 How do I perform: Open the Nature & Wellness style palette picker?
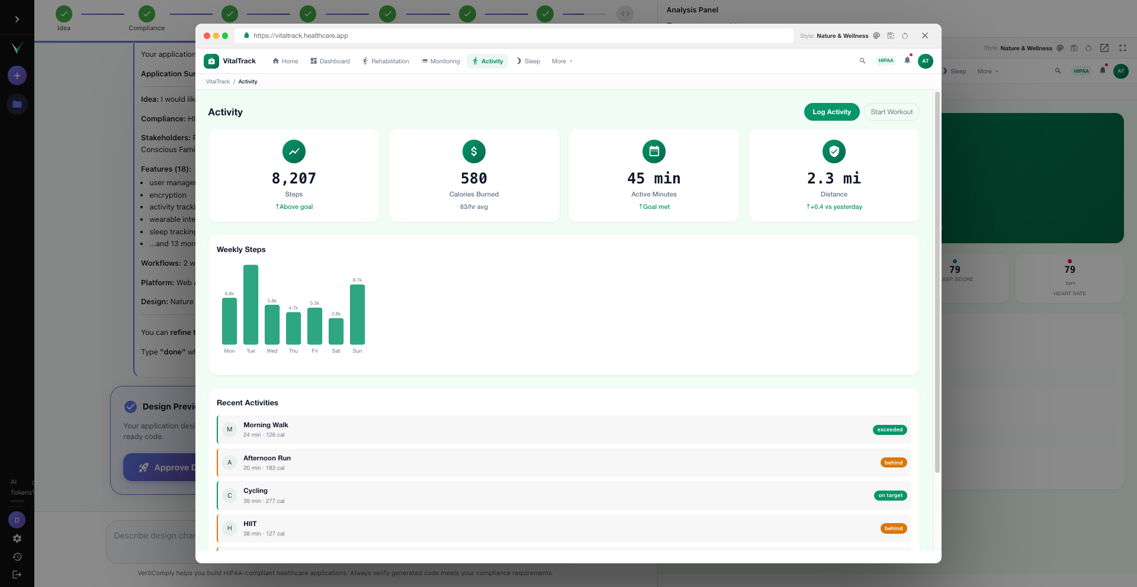876,36
